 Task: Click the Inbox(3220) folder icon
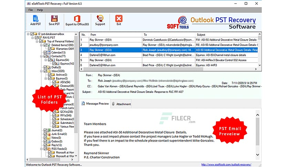(49, 71)
